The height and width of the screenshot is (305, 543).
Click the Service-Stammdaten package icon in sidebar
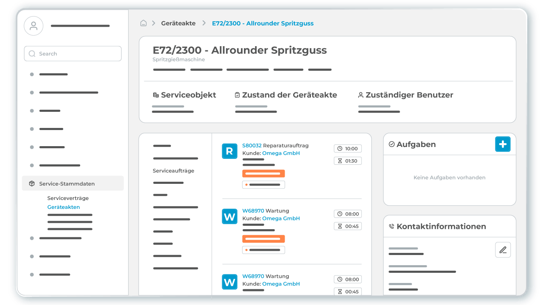pos(31,183)
